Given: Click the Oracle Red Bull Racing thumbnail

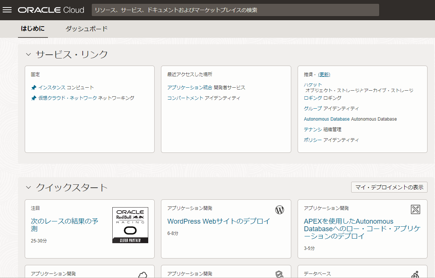Looking at the screenshot, I should point(130,225).
